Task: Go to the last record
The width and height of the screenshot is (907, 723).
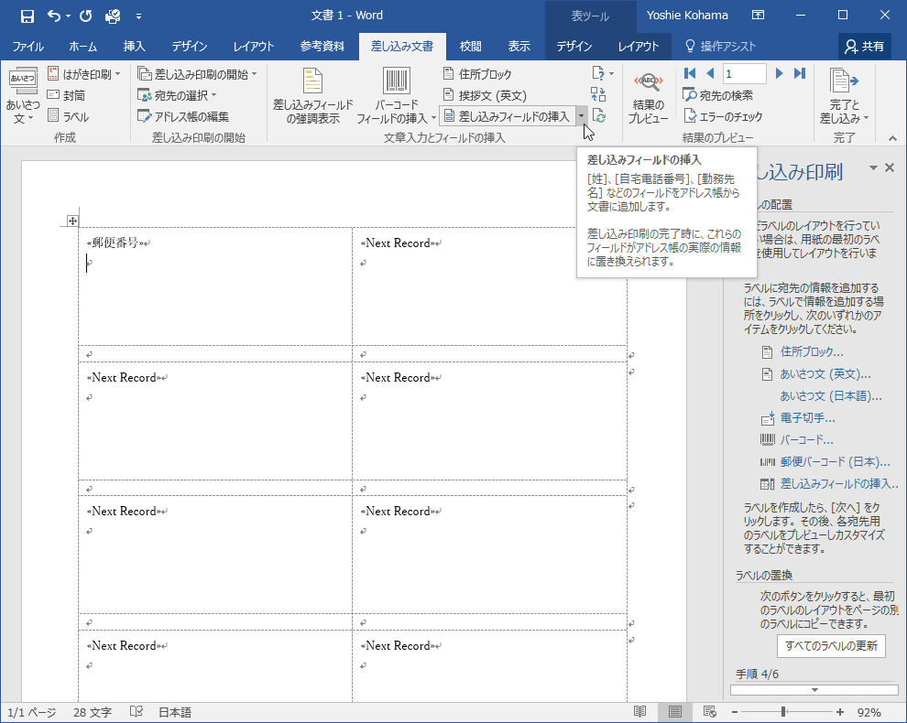Action: coord(800,73)
